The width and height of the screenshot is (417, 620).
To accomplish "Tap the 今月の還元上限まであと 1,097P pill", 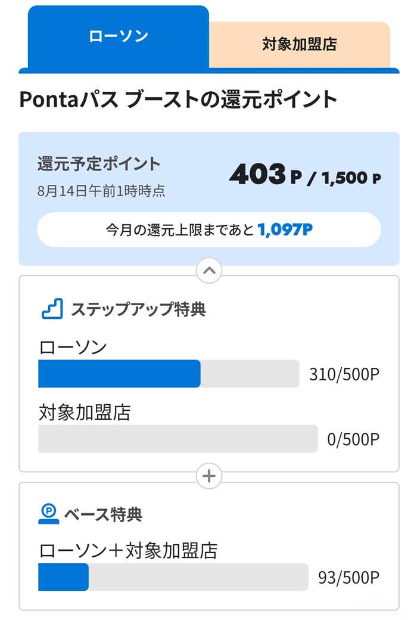I will [x=209, y=230].
